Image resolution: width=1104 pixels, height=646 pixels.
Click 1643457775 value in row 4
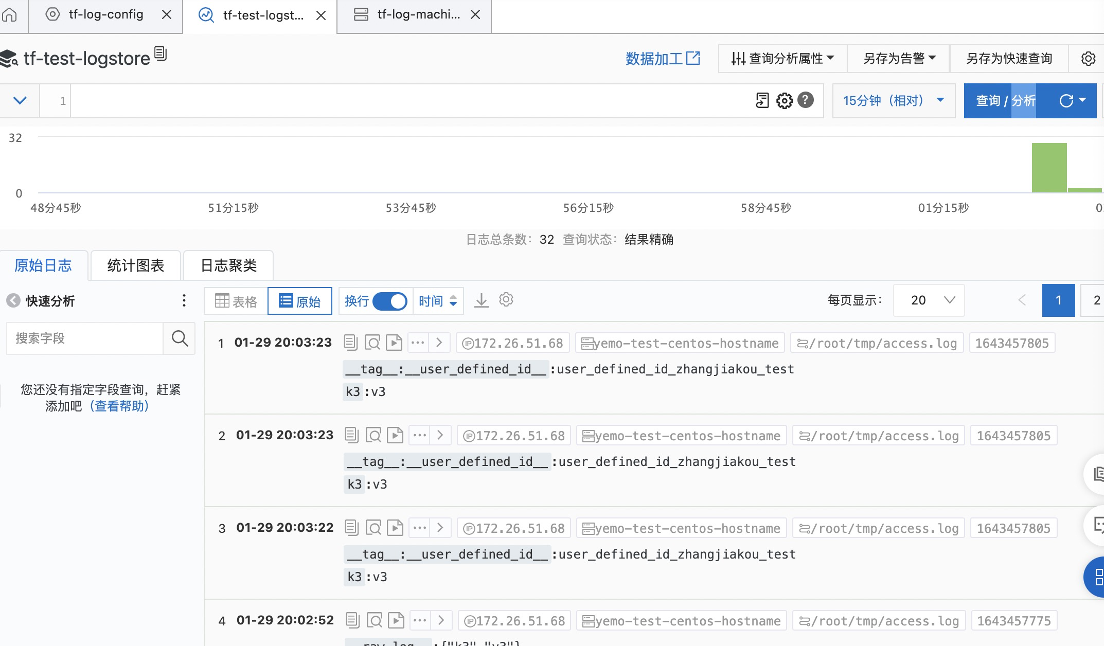tap(1014, 621)
